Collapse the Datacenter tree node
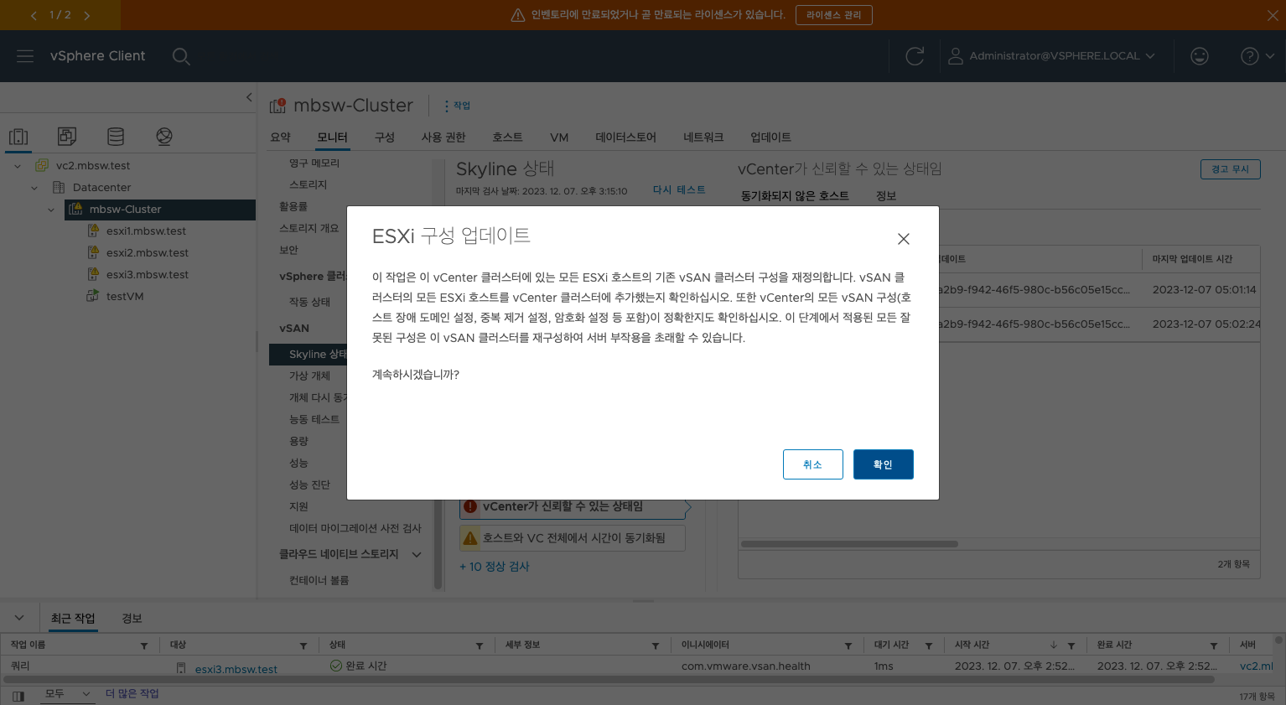Image resolution: width=1286 pixels, height=705 pixels. pyautogui.click(x=34, y=188)
